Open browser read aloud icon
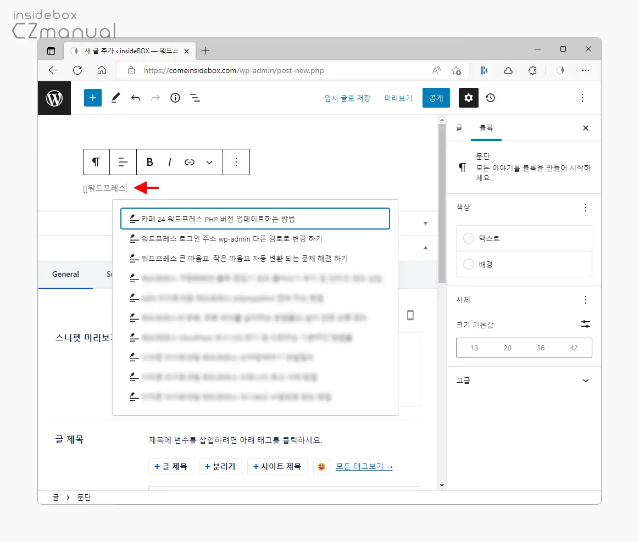The image size is (639, 542). [x=436, y=70]
